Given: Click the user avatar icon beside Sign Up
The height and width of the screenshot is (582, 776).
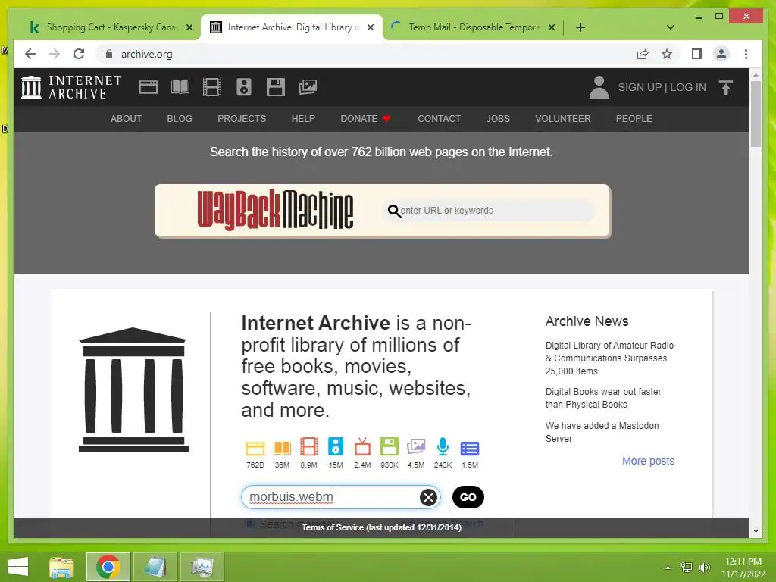Looking at the screenshot, I should pos(599,87).
